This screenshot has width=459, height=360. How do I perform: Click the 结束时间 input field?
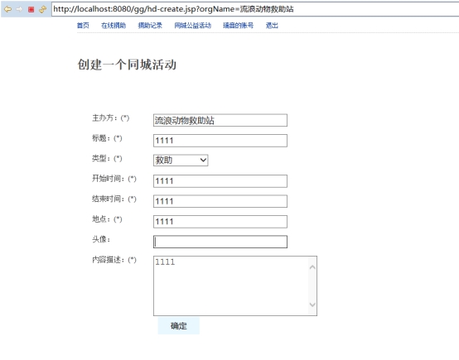(220, 201)
